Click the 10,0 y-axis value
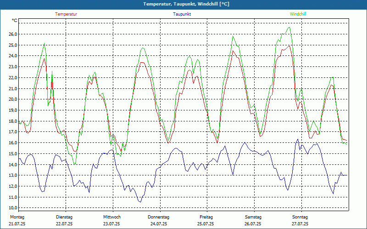Viewport: 367px width, 229px height. tap(13, 208)
